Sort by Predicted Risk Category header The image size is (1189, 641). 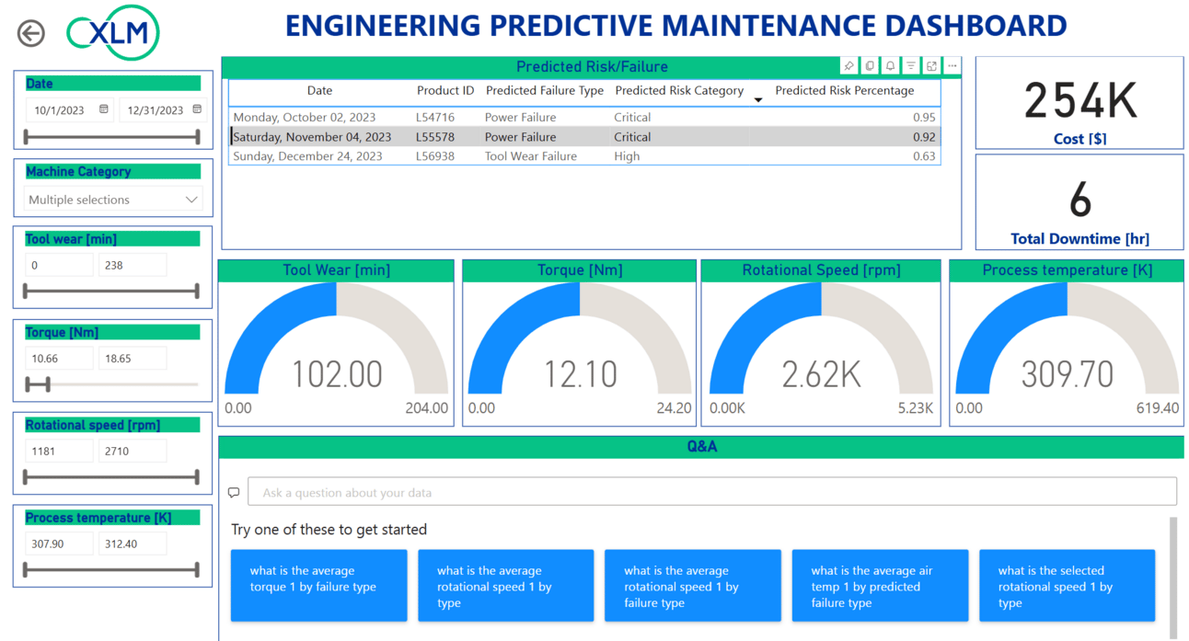tap(679, 90)
